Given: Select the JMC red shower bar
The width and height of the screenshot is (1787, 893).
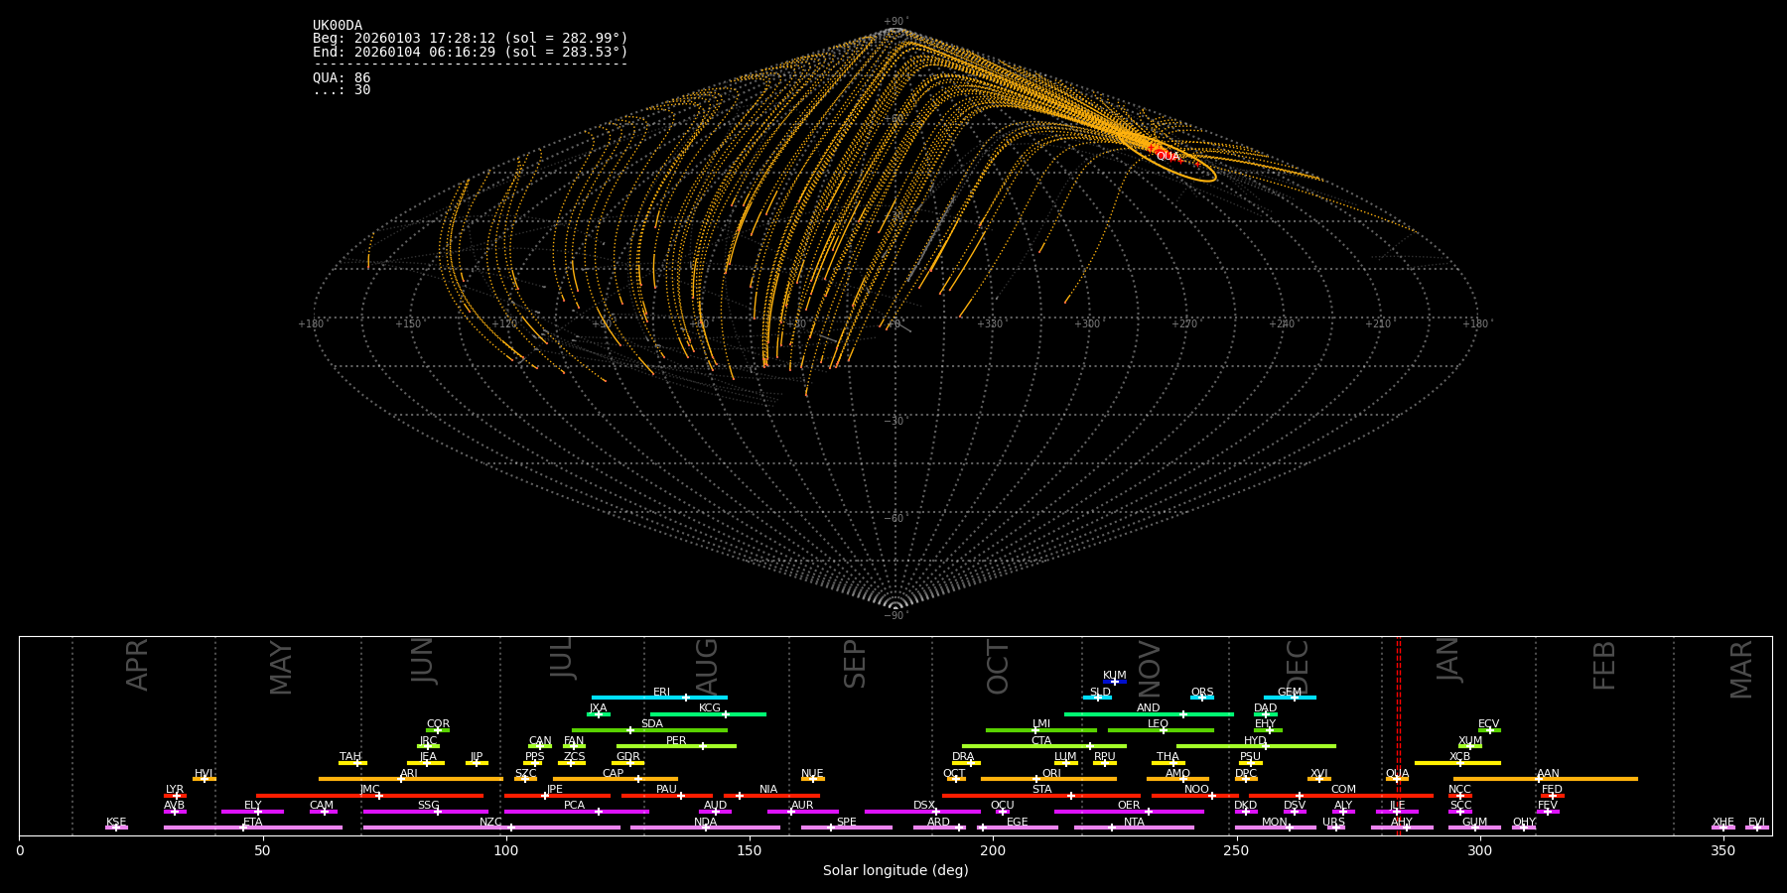Looking at the screenshot, I should click(370, 796).
